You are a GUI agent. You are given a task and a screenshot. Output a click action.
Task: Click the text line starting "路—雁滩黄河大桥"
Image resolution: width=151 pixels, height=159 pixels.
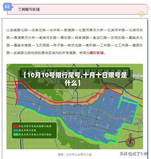point(75,38)
